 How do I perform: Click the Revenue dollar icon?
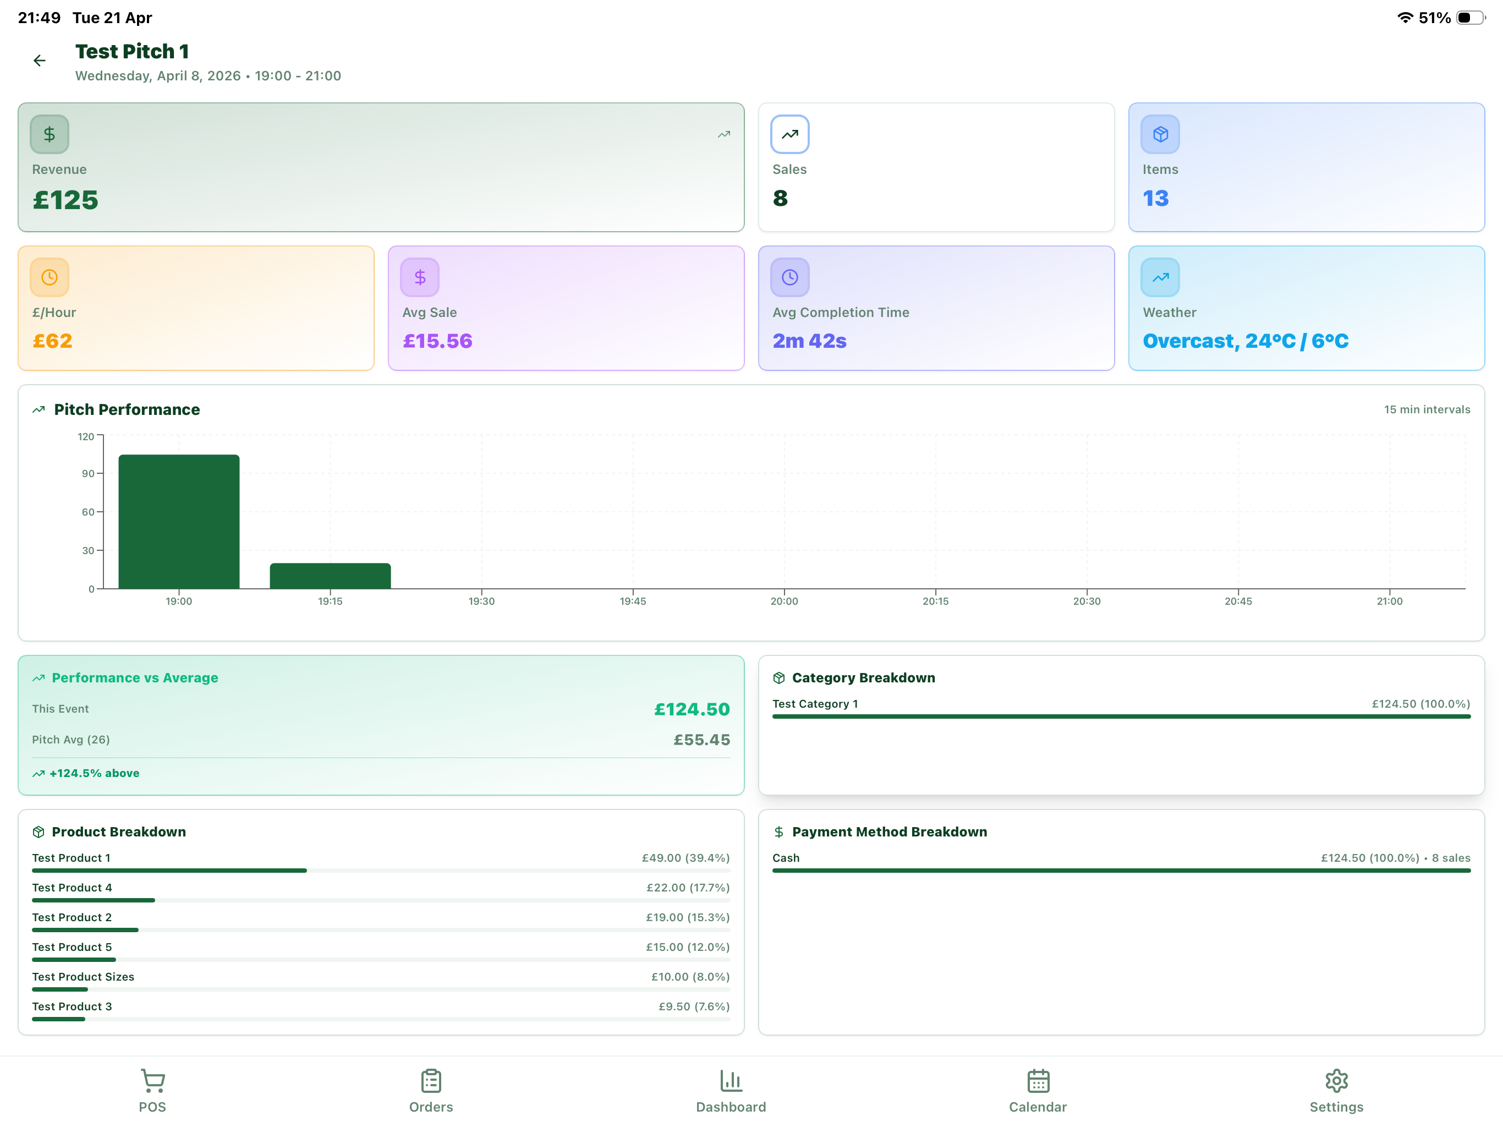pyautogui.click(x=48, y=134)
